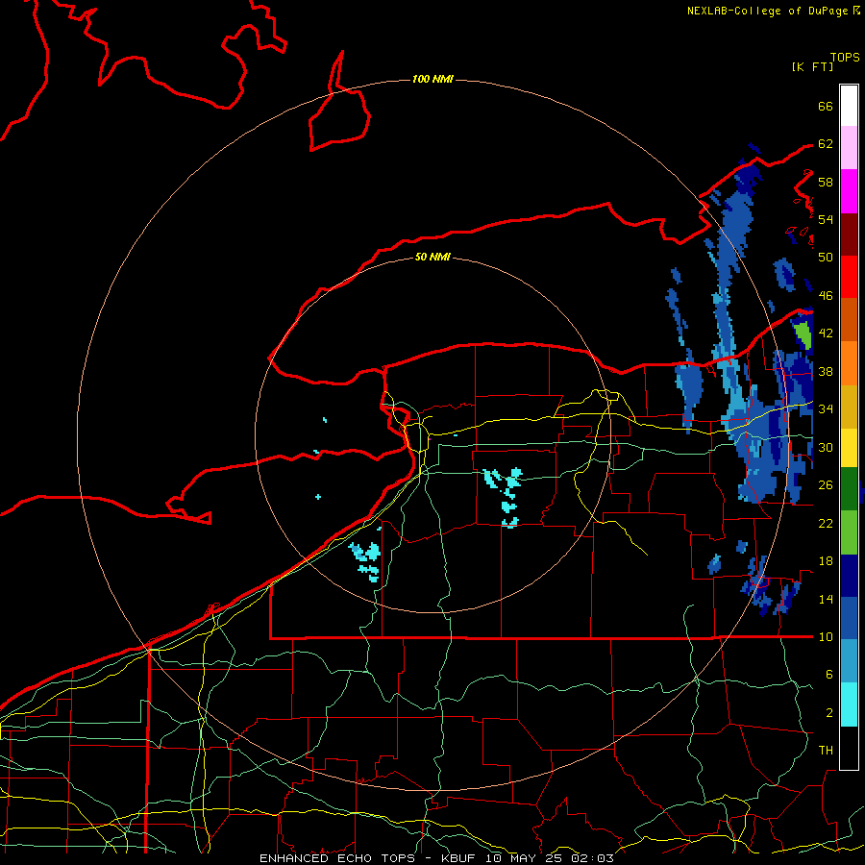
Task: Click the light green 26 kft legend swatch
Action: (849, 532)
